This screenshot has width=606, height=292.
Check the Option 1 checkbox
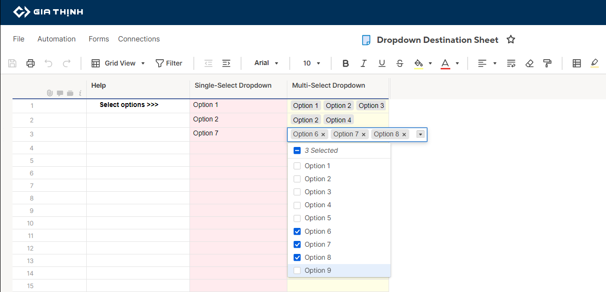pyautogui.click(x=297, y=166)
